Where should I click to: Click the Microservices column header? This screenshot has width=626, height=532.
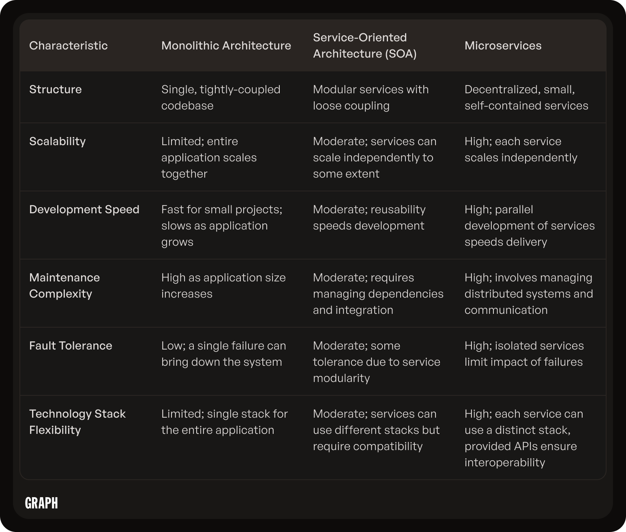503,45
